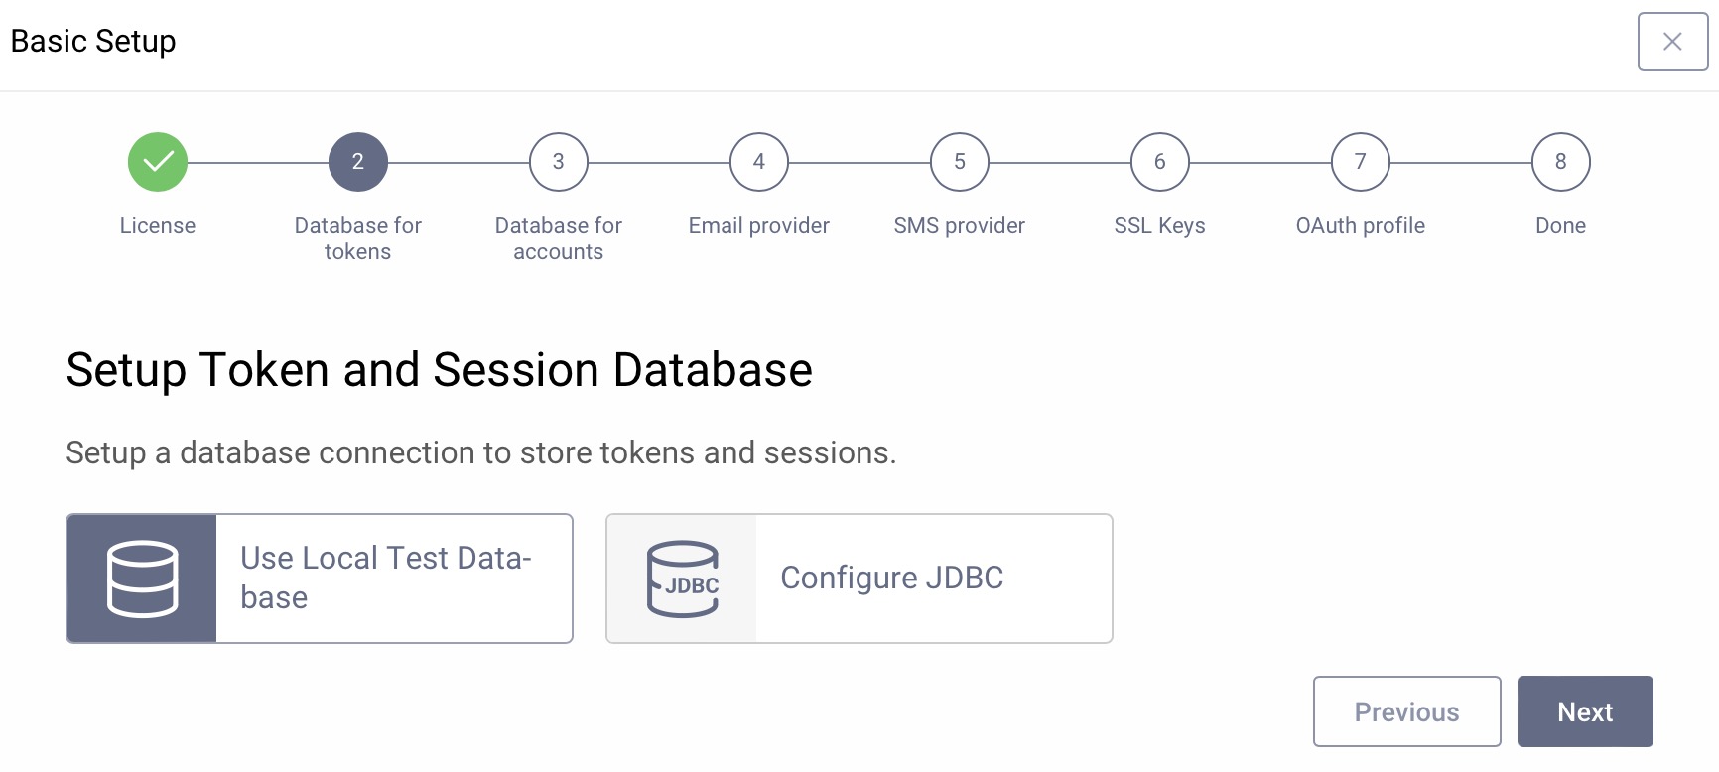Open step 6 circle

pos(1160,162)
